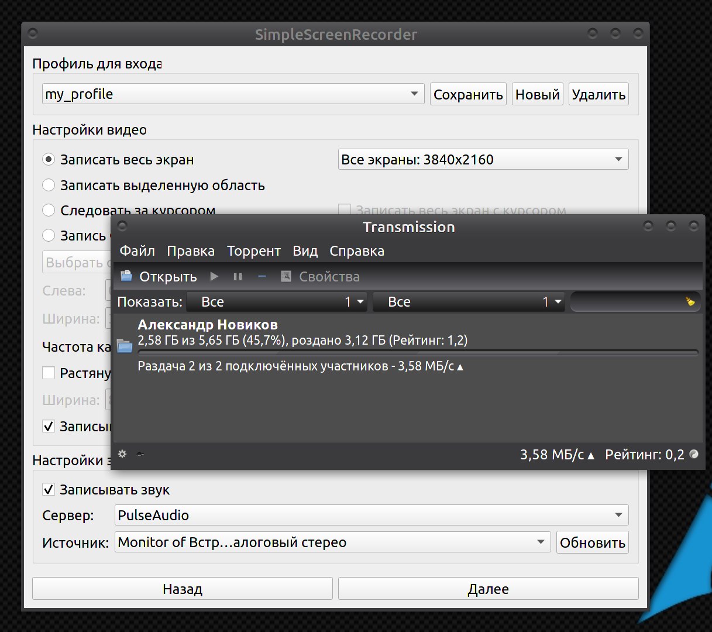Click the Transmission left title bar button
Image resolution: width=712 pixels, height=632 pixels.
coord(122,226)
